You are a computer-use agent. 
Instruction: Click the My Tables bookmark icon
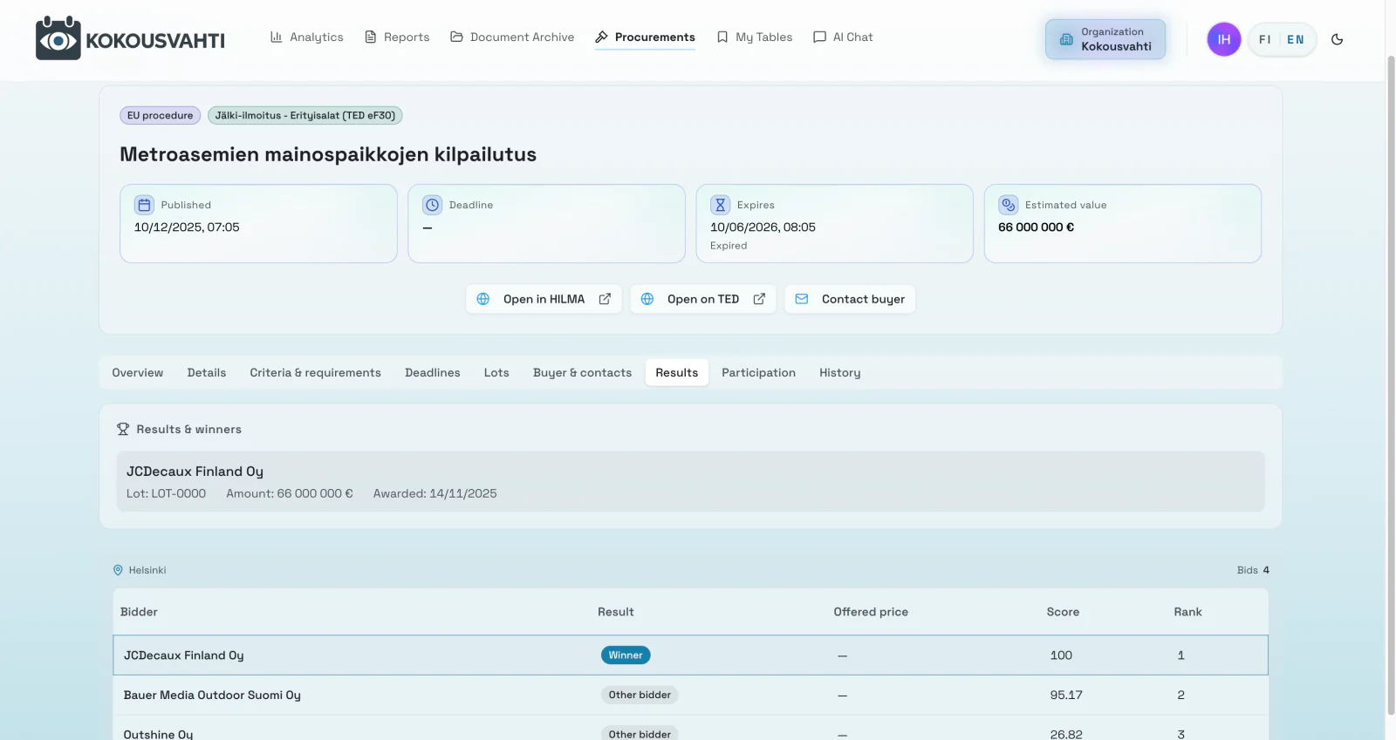pos(722,37)
